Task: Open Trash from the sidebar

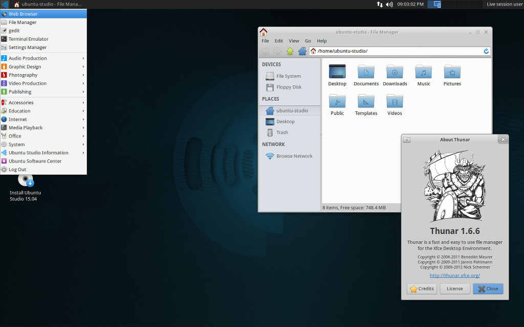Action: [x=290, y=132]
